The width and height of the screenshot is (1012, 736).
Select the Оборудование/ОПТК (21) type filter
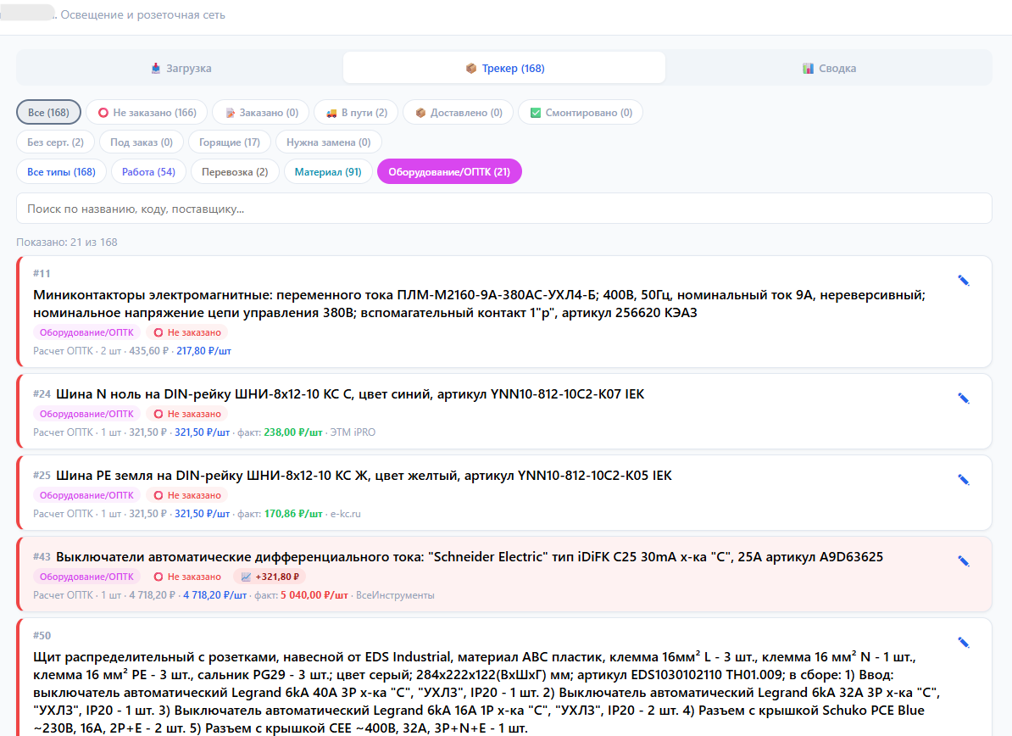point(449,172)
